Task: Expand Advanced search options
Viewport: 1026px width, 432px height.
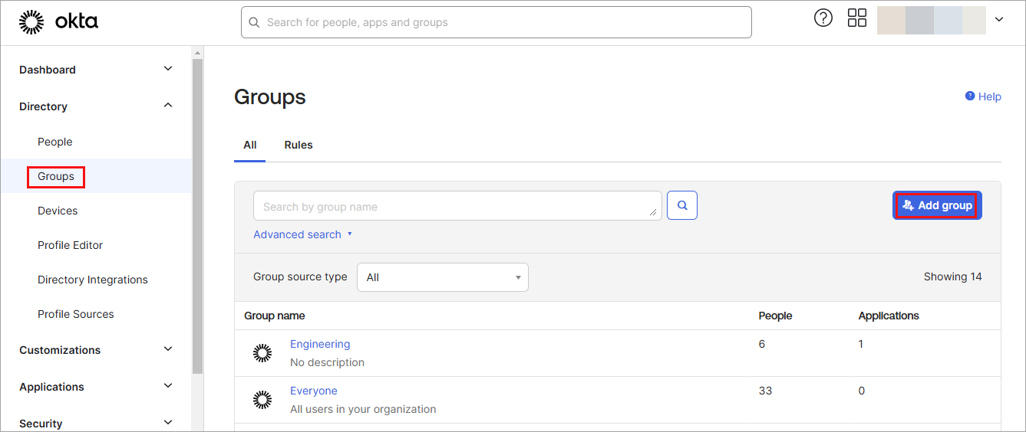Action: point(302,234)
